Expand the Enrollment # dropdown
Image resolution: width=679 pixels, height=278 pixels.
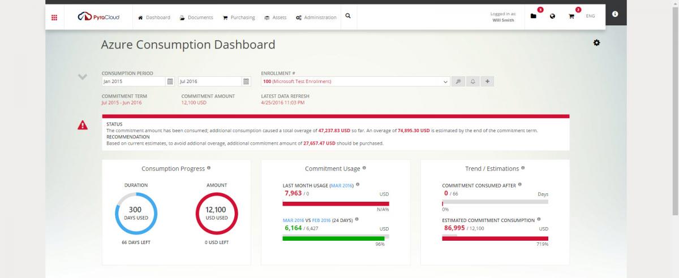(446, 81)
